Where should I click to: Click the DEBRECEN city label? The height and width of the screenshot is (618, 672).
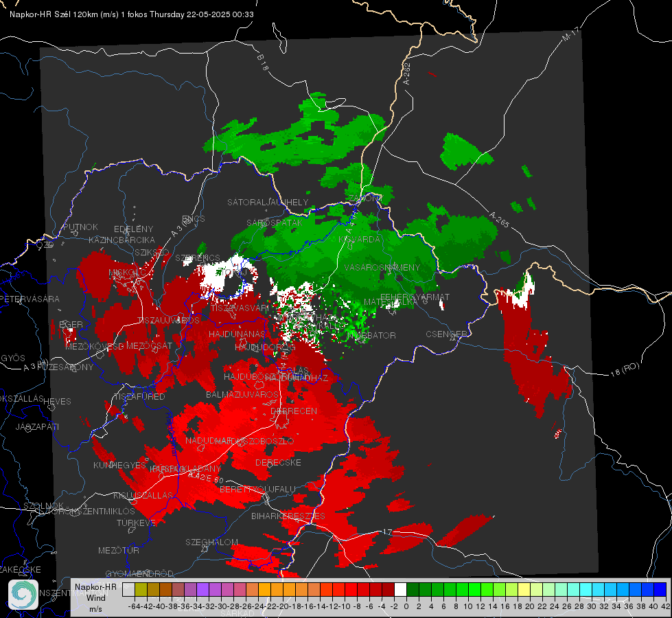tap(294, 411)
